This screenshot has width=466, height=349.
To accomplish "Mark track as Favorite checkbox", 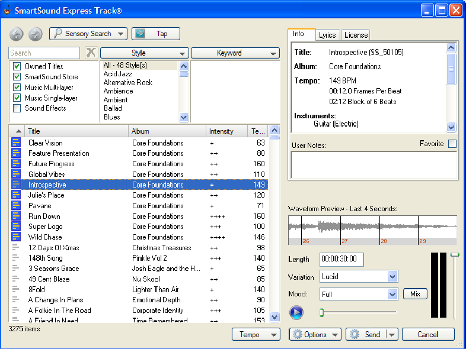I will click(452, 144).
